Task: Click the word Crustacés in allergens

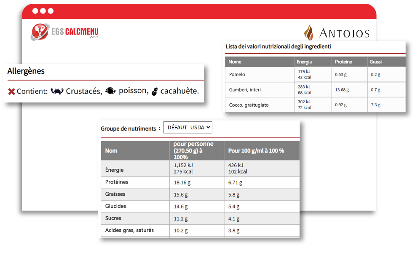Action: [x=84, y=91]
